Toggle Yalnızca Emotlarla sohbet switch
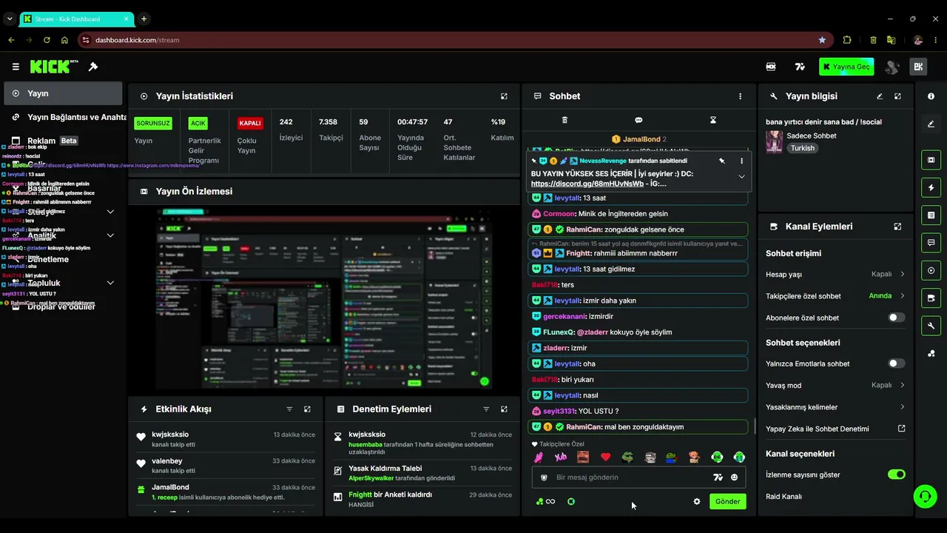Image resolution: width=947 pixels, height=533 pixels. click(x=896, y=363)
